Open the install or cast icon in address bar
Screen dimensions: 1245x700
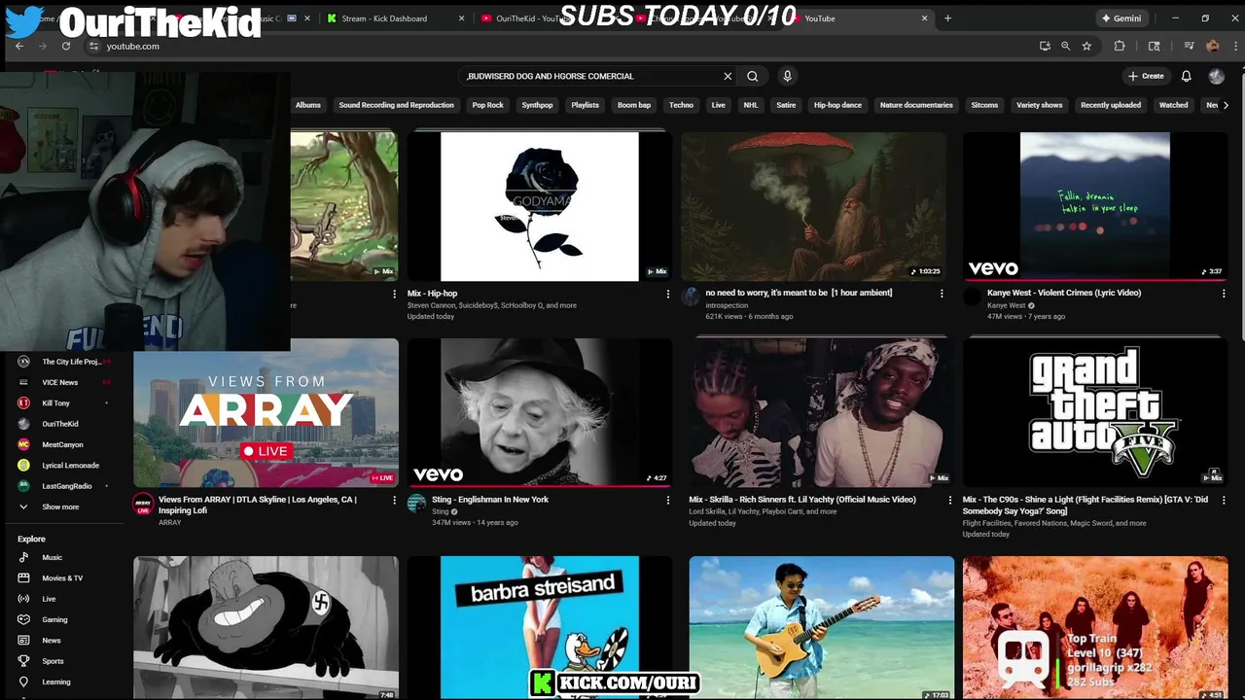[x=1045, y=46]
